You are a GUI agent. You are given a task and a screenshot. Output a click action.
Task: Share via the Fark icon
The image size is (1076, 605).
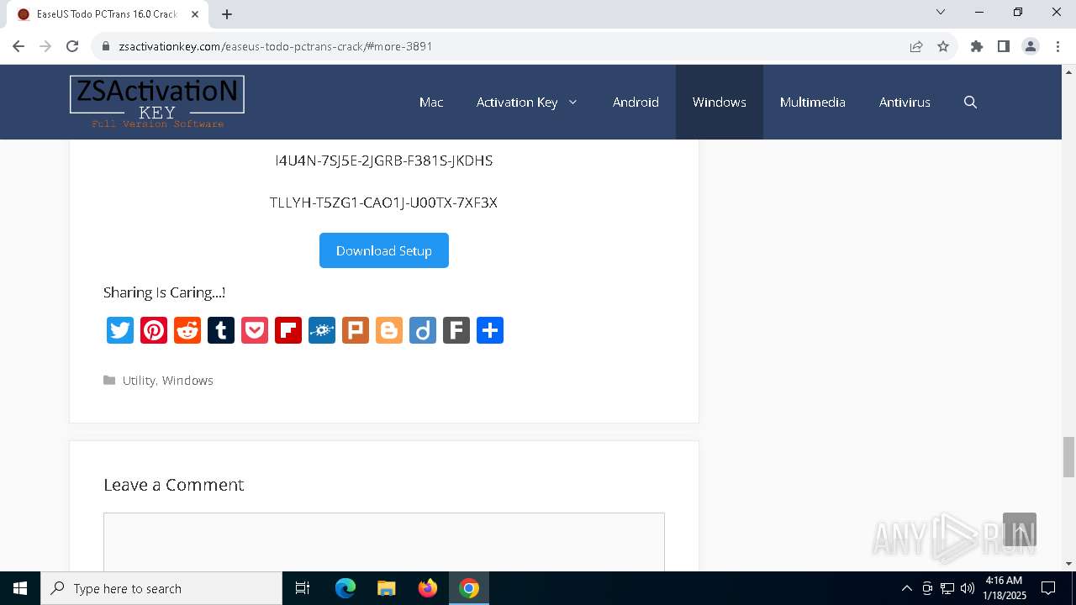[x=456, y=330]
